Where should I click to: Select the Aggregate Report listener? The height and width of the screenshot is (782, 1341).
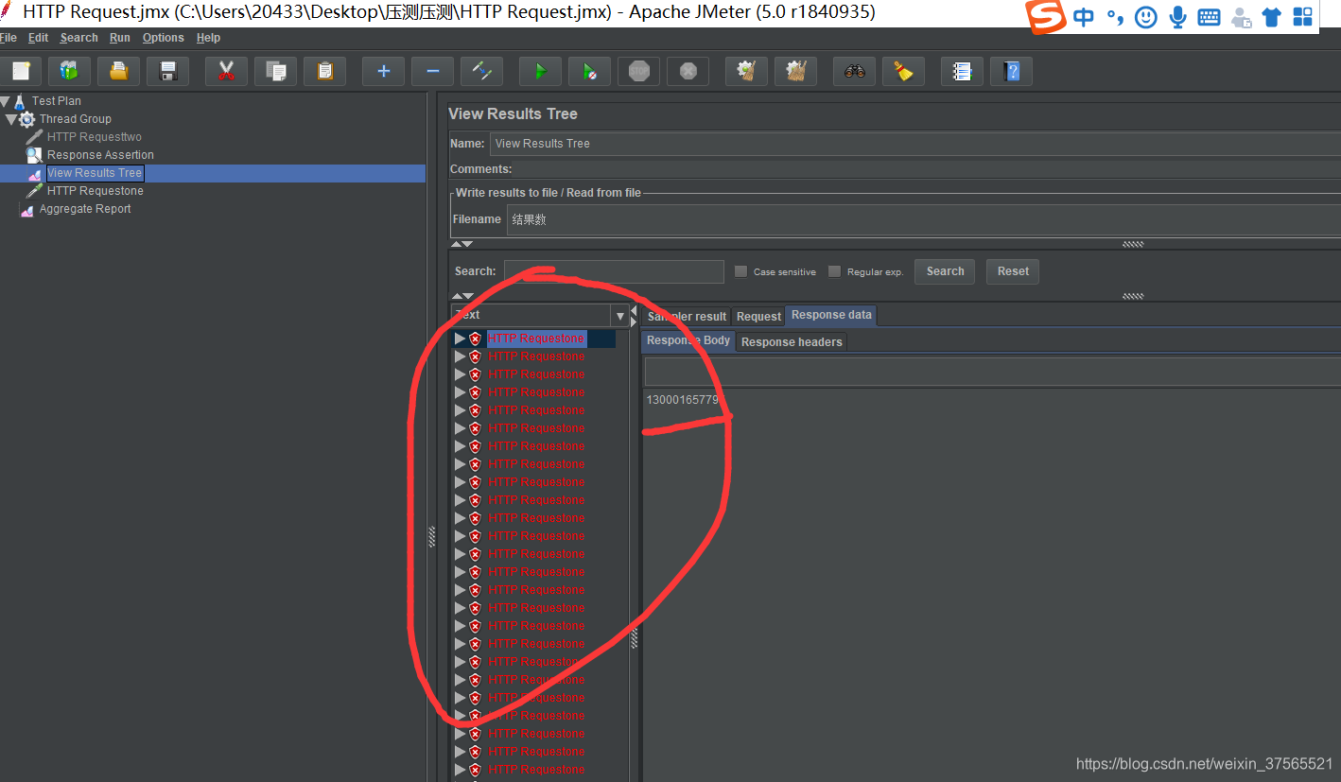click(84, 209)
